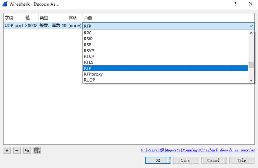Screen dimensions: 258x168
Task: Choose RTLS from the protocol list
Action: pos(165,62)
